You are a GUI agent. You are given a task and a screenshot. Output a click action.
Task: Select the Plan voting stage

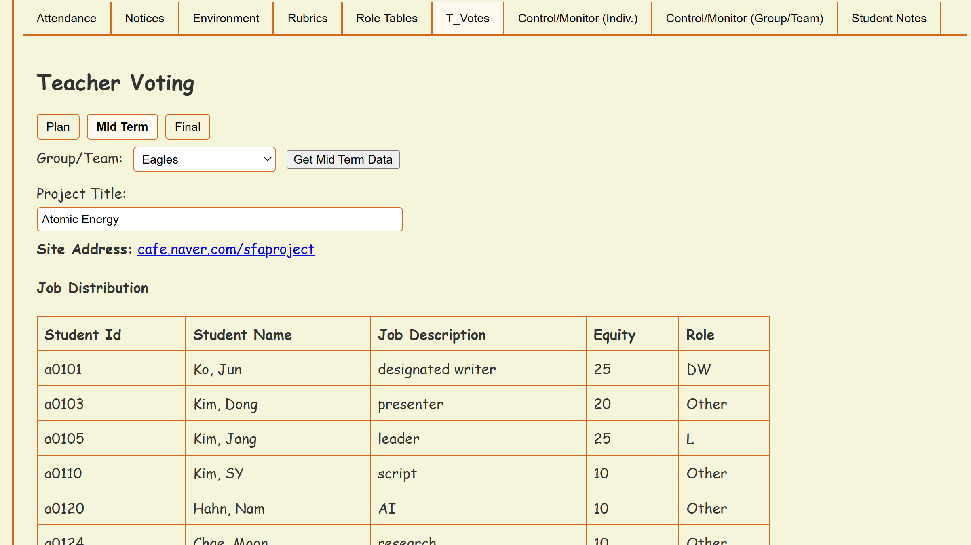click(x=58, y=127)
